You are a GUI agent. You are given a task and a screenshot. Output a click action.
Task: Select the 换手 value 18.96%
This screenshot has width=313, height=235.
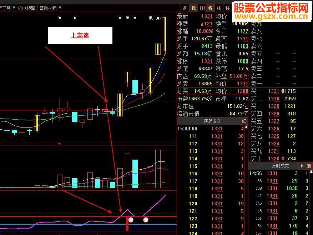[x=240, y=24]
